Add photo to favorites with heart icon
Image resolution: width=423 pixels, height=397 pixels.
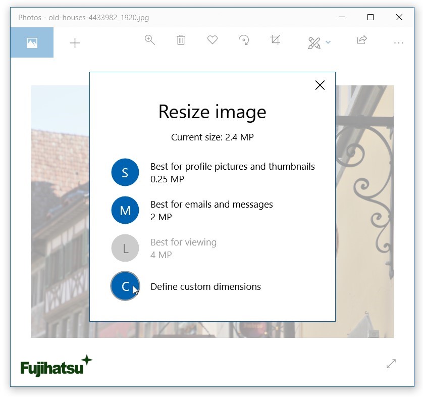pyautogui.click(x=213, y=40)
